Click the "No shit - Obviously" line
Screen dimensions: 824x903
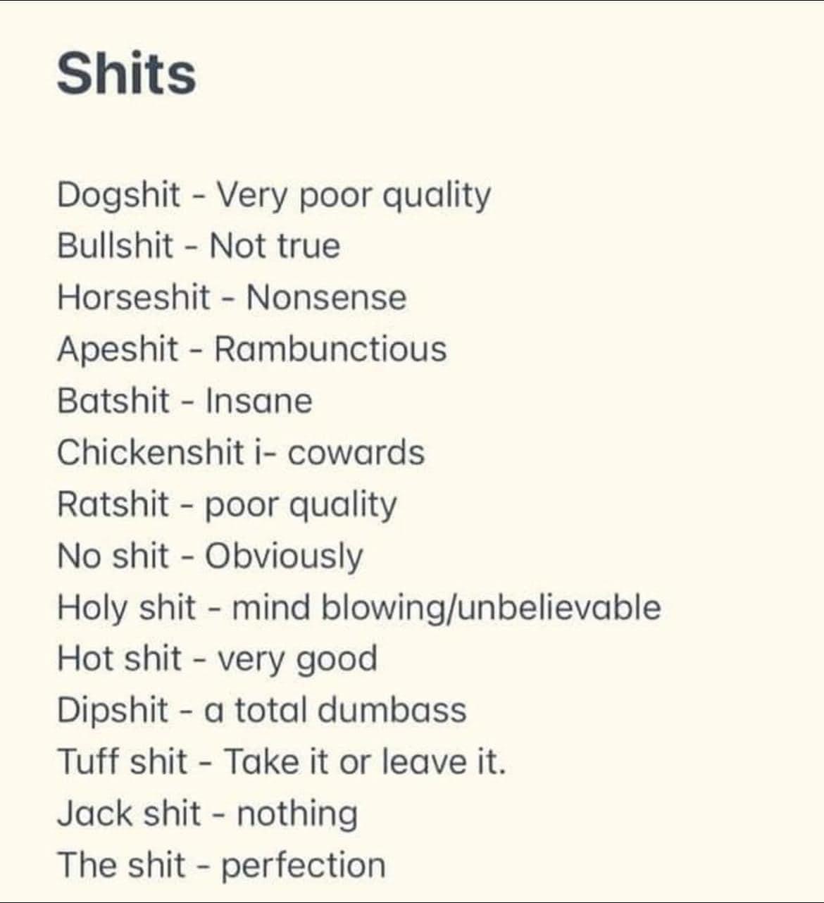point(210,556)
